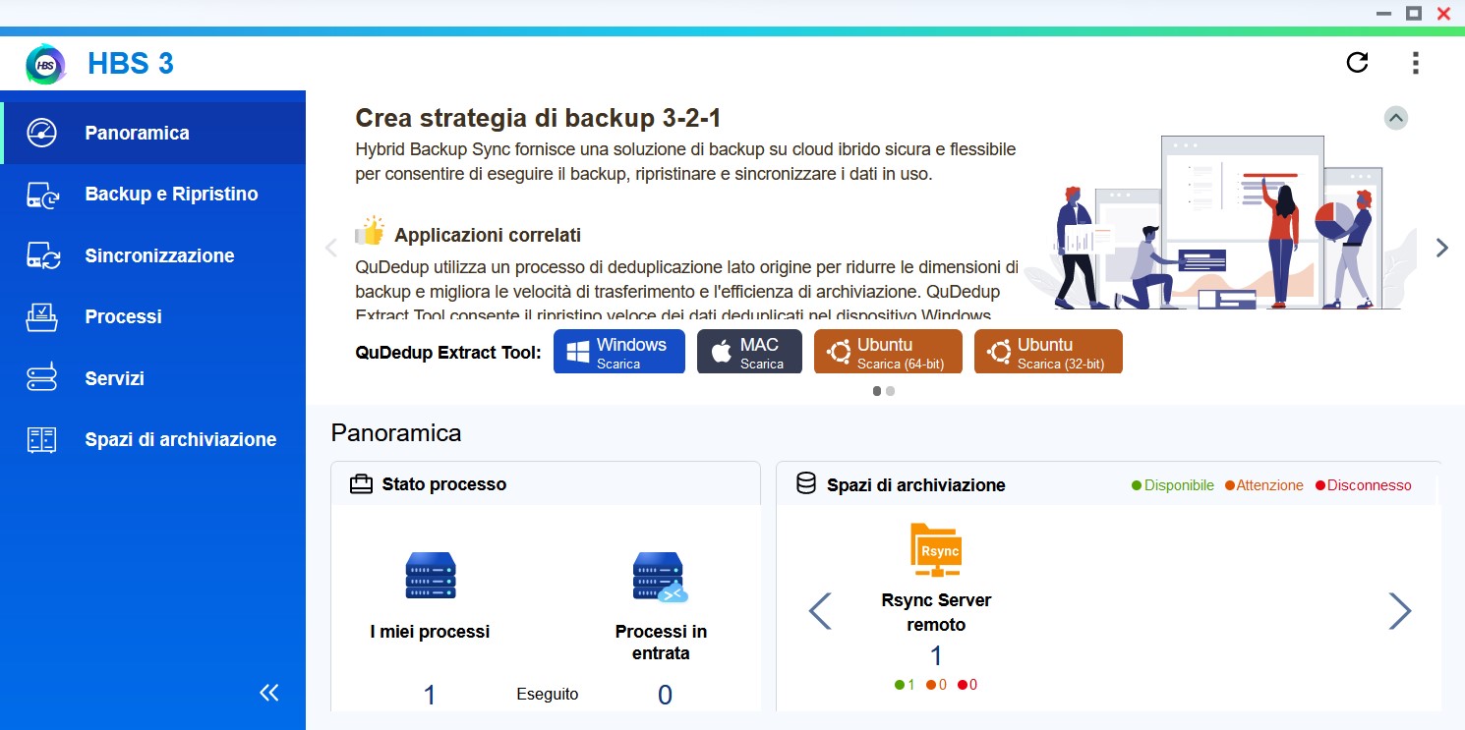The image size is (1465, 730).
Task: Click the HBS 3 app logo
Action: (45, 64)
